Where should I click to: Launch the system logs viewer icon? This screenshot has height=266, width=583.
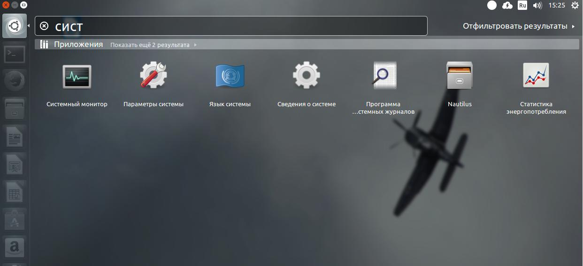coord(384,75)
